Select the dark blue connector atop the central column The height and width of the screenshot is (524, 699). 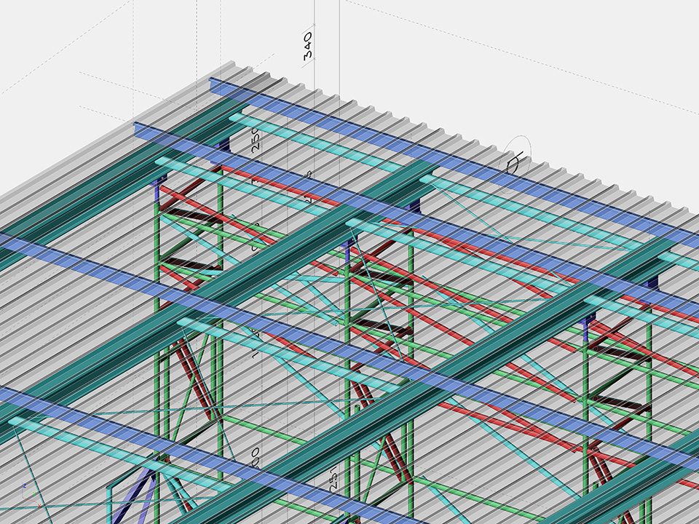(351, 251)
